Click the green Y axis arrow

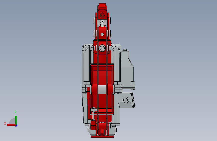16,120
